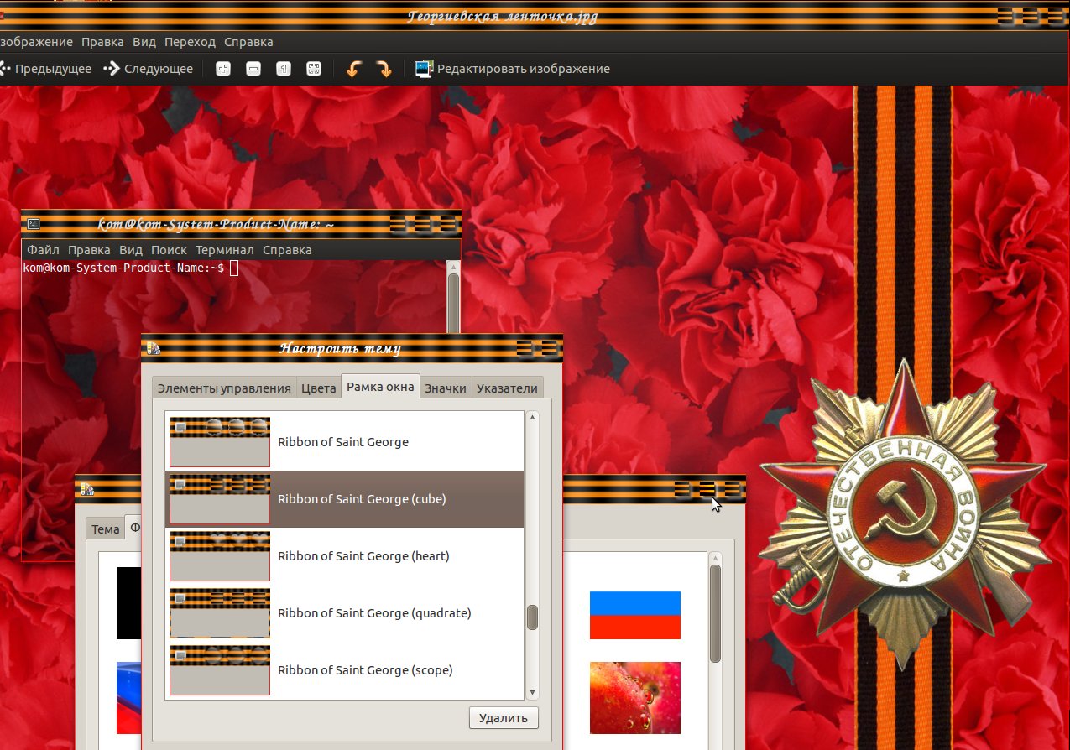The width and height of the screenshot is (1070, 750).
Task: Go to previous image with Предыдущее
Action: 46,69
